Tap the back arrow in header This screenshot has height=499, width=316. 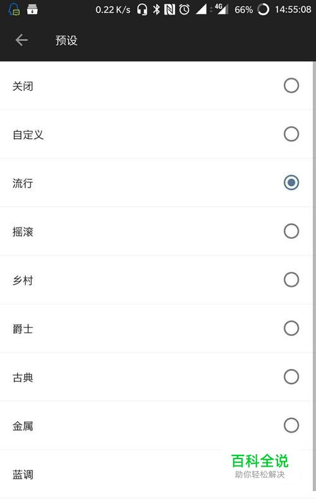point(21,40)
